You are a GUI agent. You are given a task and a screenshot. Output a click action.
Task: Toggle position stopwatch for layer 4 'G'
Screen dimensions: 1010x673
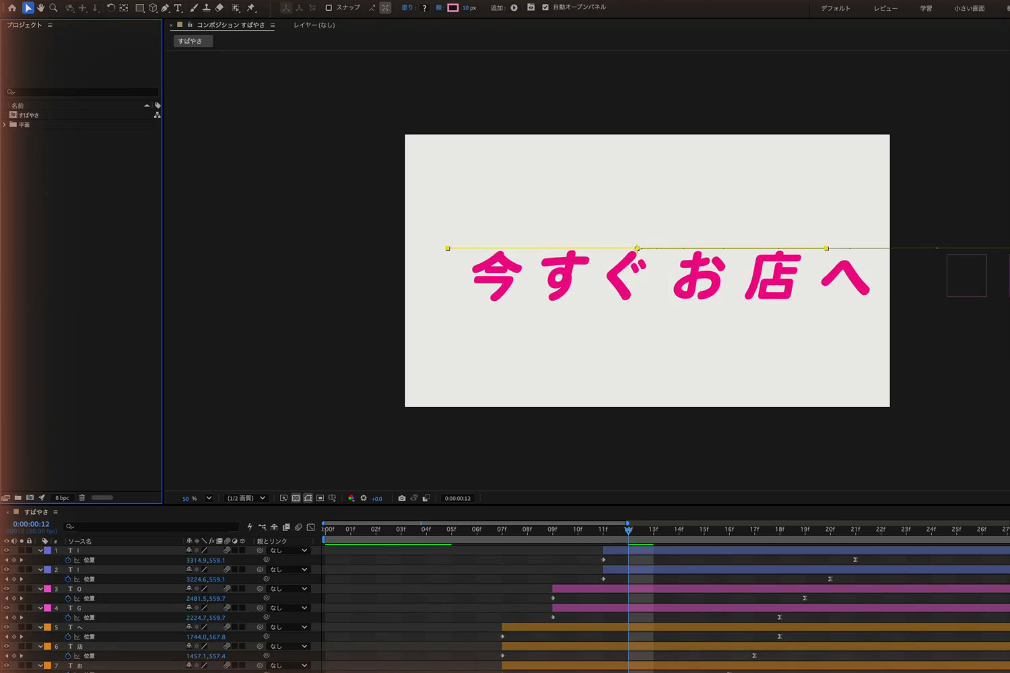(68, 617)
